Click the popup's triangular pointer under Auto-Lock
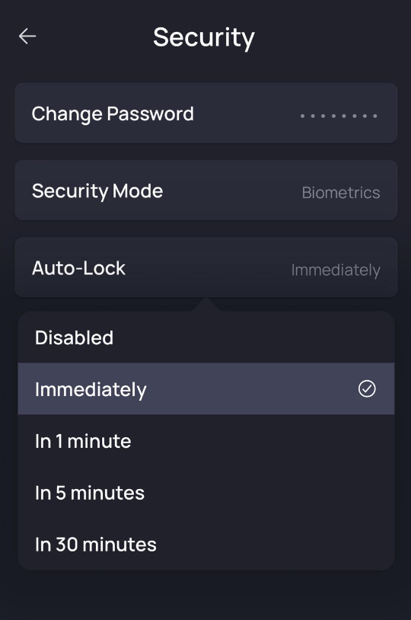The height and width of the screenshot is (620, 411). point(206,305)
